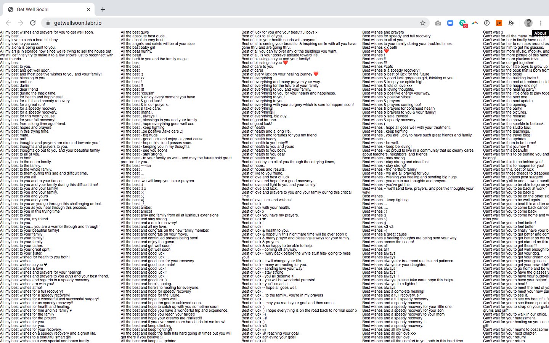Viewport: 549px width, 343px height.
Task: Click the line 'All my best pal!'
Action: click(13, 139)
